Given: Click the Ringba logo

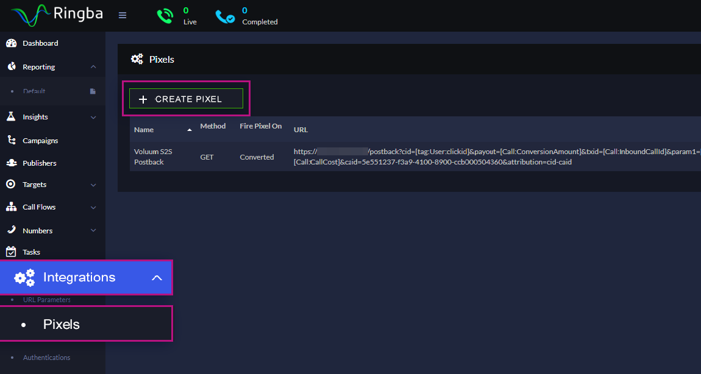Looking at the screenshot, I should click(x=57, y=15).
